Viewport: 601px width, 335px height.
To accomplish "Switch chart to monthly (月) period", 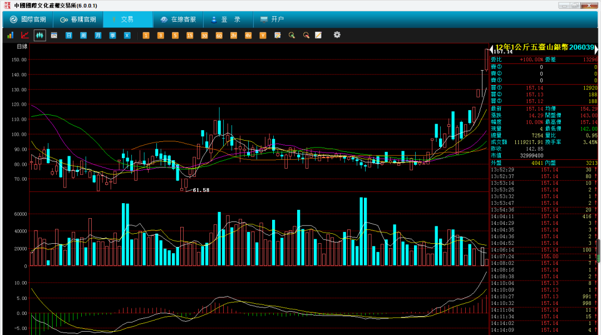I will 98,35.
